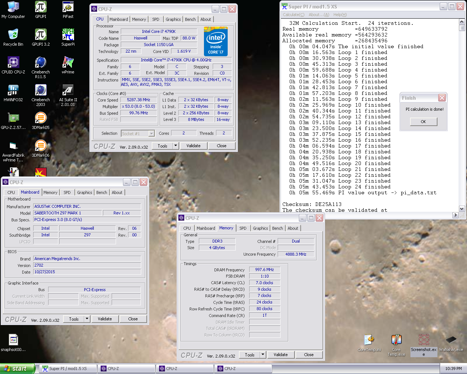
Task: Click BIOS version field 2702
Action: (x=87, y=265)
